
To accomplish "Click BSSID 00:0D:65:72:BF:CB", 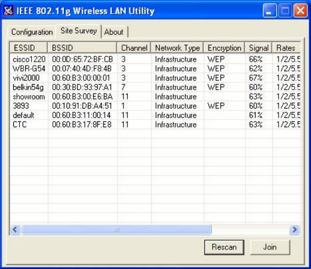I will pos(83,59).
